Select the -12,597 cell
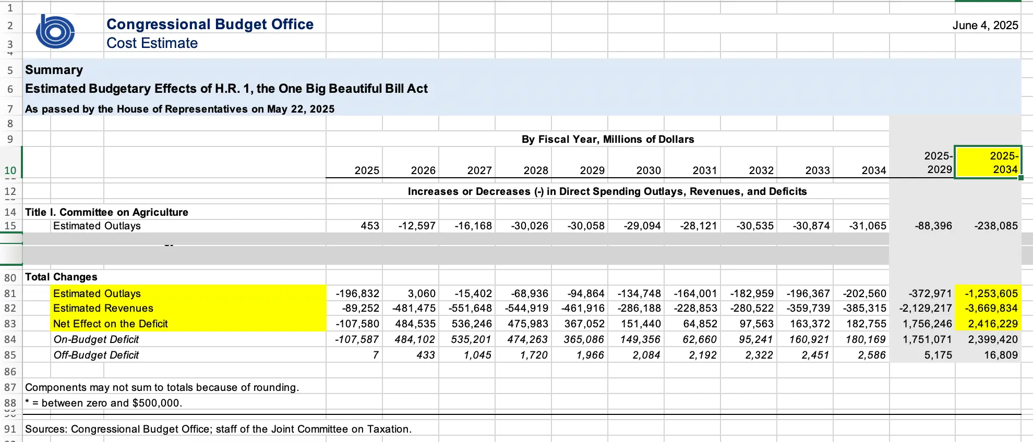The width and height of the screenshot is (1033, 442). pyautogui.click(x=417, y=226)
